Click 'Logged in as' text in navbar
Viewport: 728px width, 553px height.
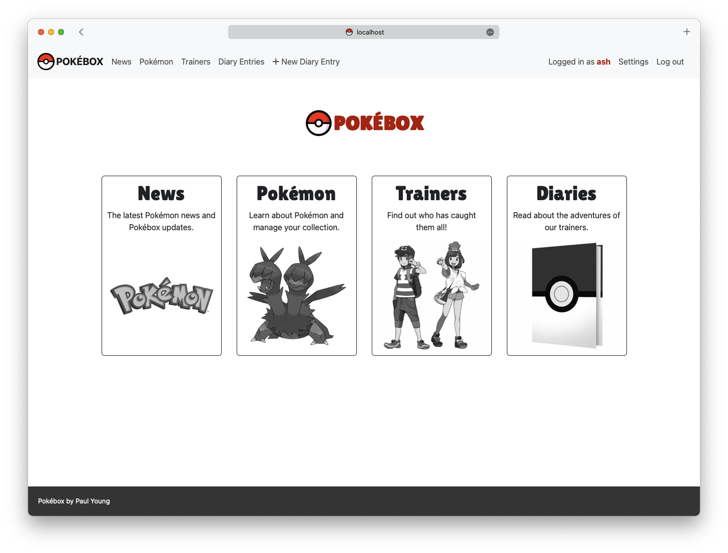click(x=571, y=62)
